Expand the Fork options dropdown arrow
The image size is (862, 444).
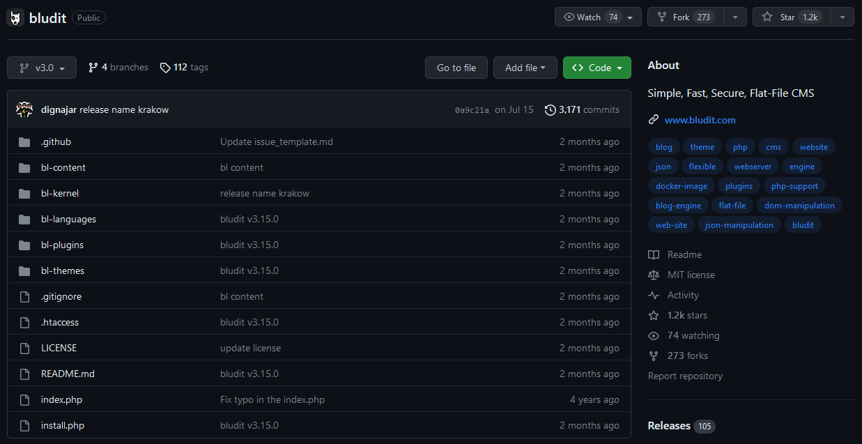tap(735, 17)
